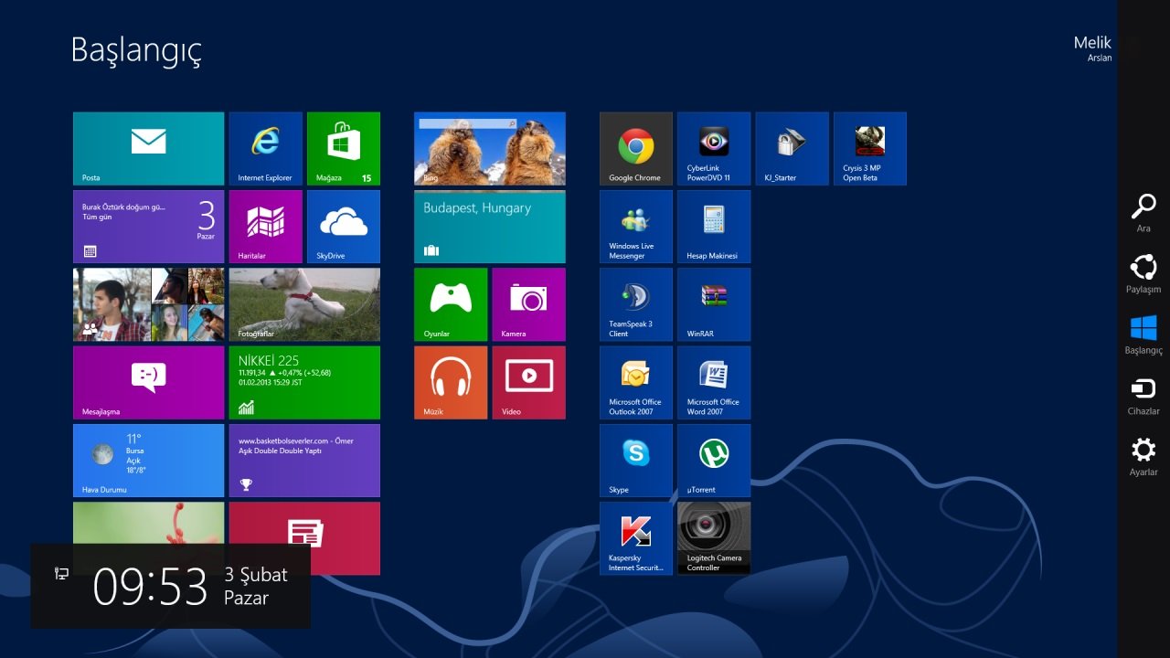Launch Microsoft Office Word 2007
Viewport: 1170px width, 658px height.
(714, 382)
